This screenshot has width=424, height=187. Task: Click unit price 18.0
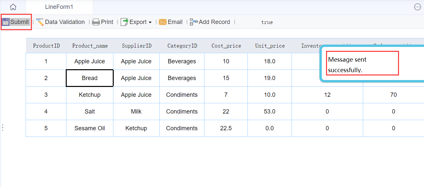(270, 61)
